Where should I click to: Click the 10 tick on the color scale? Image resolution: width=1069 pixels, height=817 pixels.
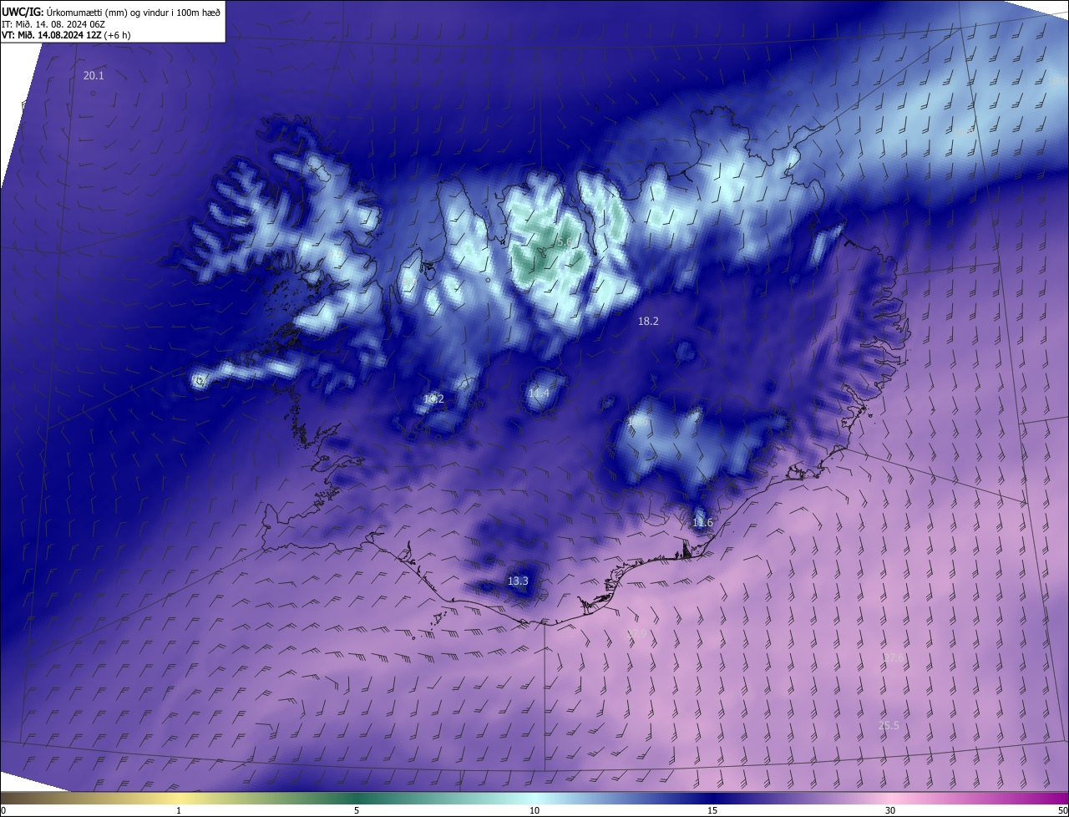point(534,810)
